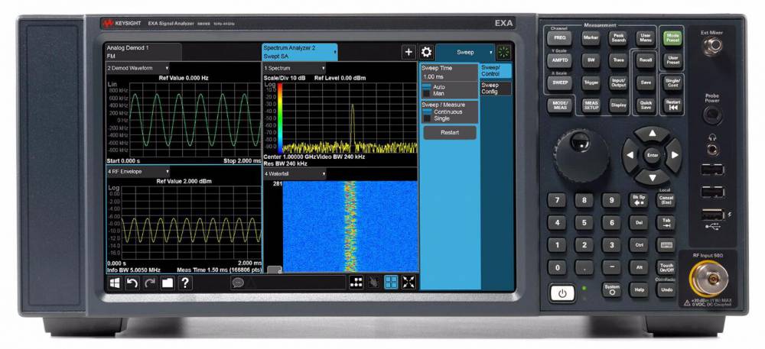Viewport: 765px width, 349px height.
Task: Push the Bk Sp backspace key
Action: (x=638, y=200)
